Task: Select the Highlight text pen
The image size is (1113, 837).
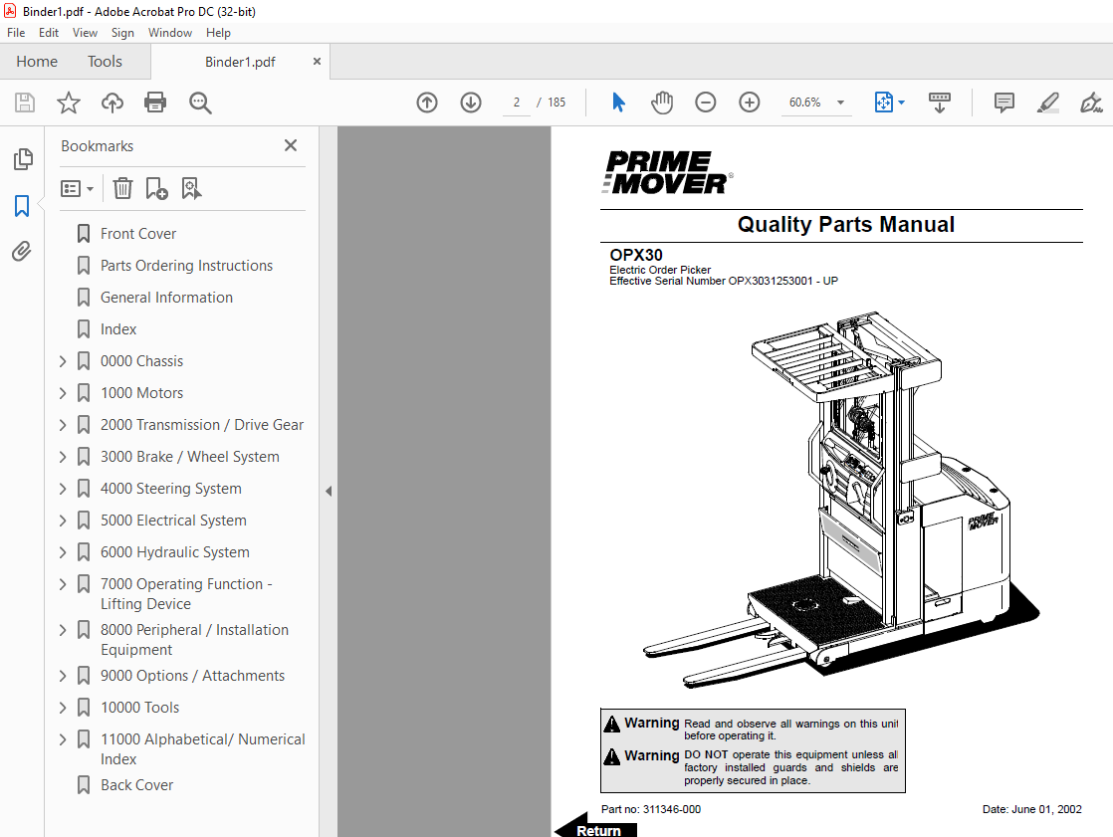Action: [x=1048, y=103]
